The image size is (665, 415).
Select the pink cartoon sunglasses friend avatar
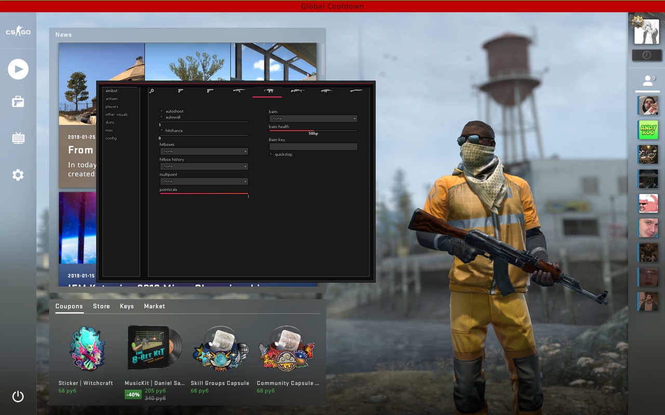coord(648,203)
